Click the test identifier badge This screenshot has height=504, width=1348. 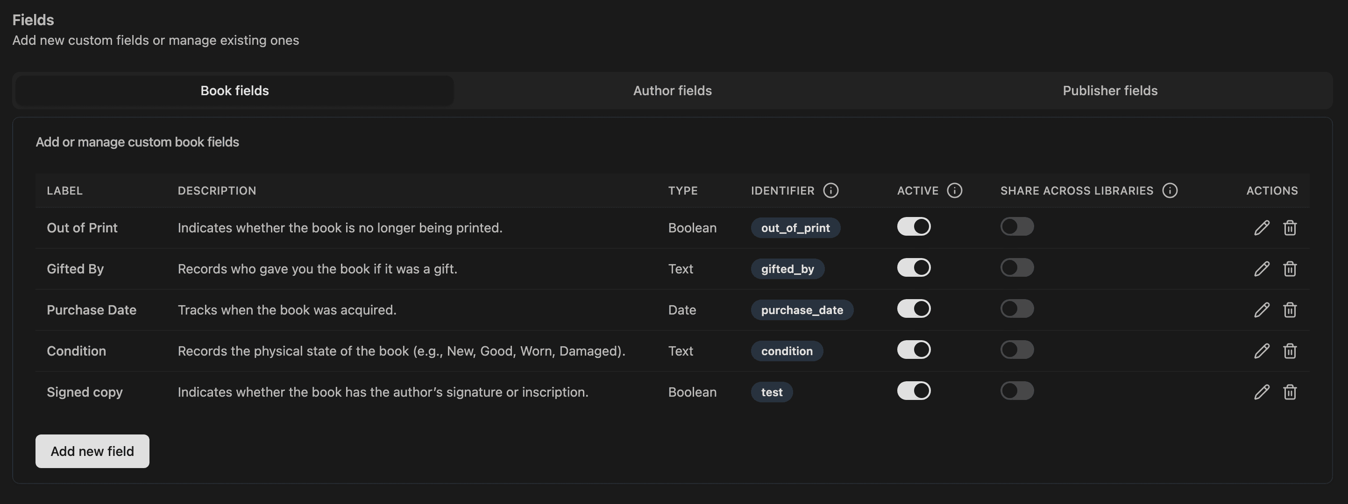click(x=771, y=392)
